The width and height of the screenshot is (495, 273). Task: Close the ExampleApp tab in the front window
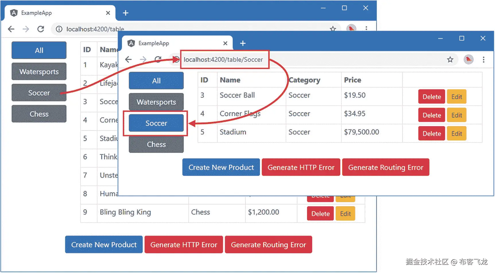coord(225,43)
